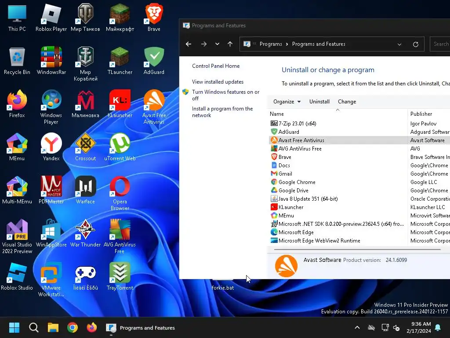The height and width of the screenshot is (338, 450).
Task: Sort the list by Name column
Action: pos(337,114)
